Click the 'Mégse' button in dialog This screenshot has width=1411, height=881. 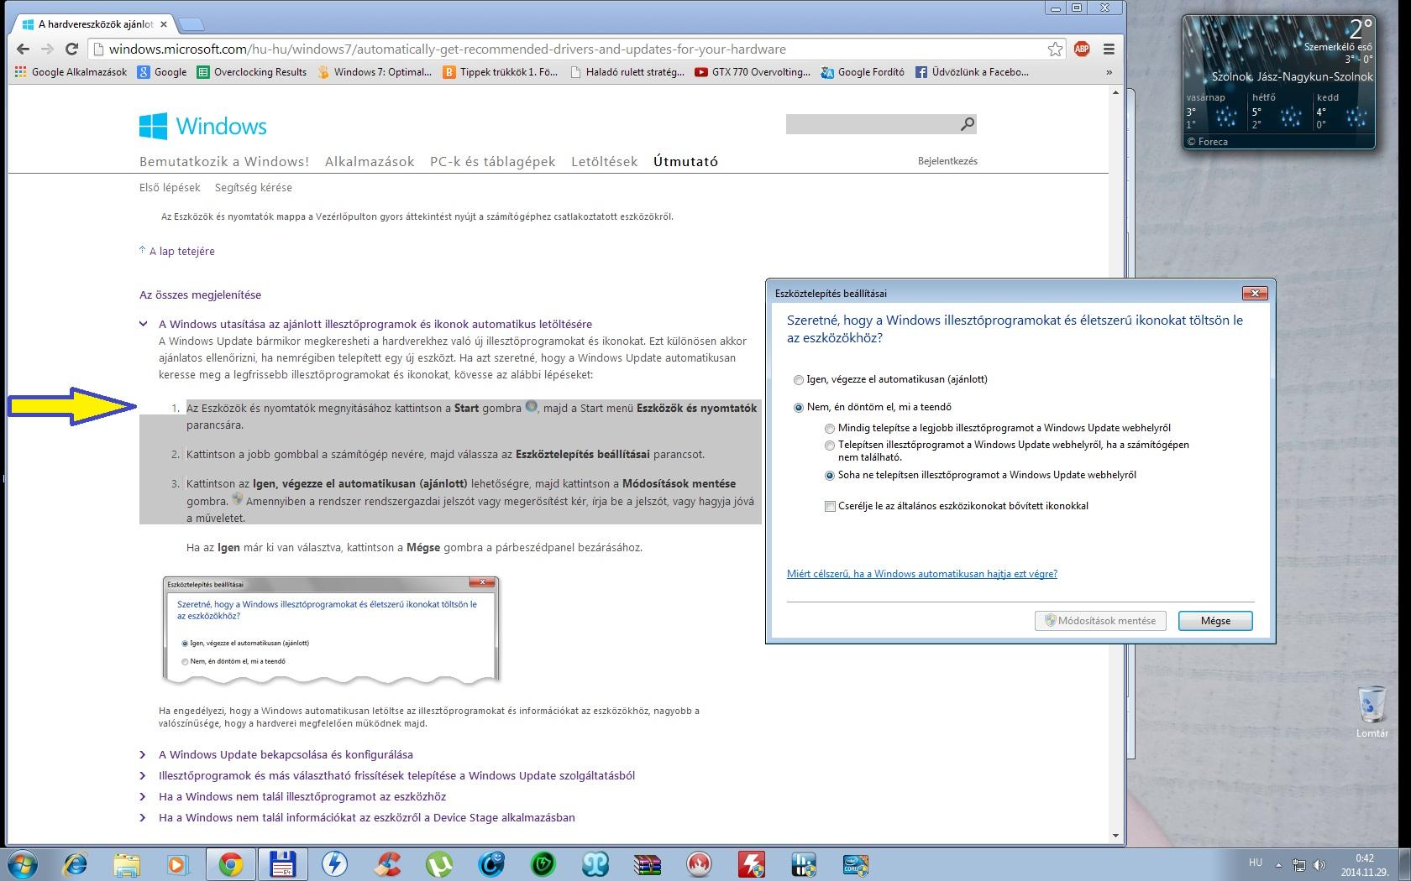click(1215, 621)
